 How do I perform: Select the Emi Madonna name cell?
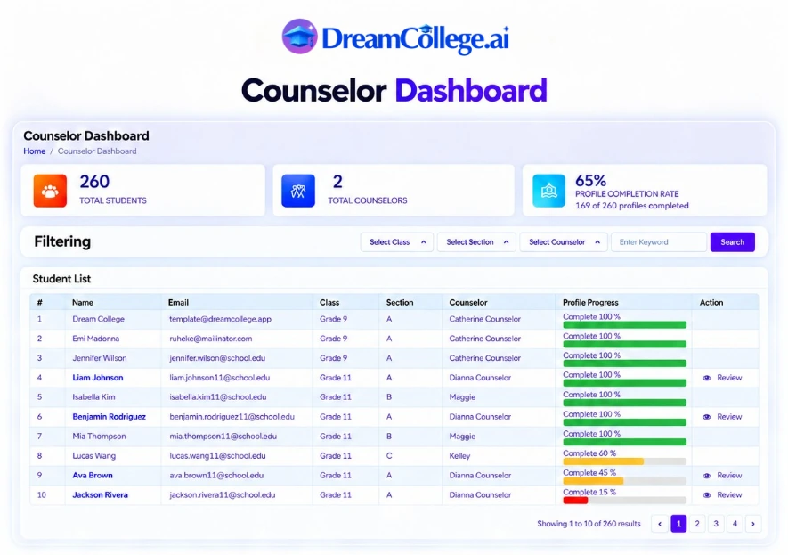(x=95, y=339)
